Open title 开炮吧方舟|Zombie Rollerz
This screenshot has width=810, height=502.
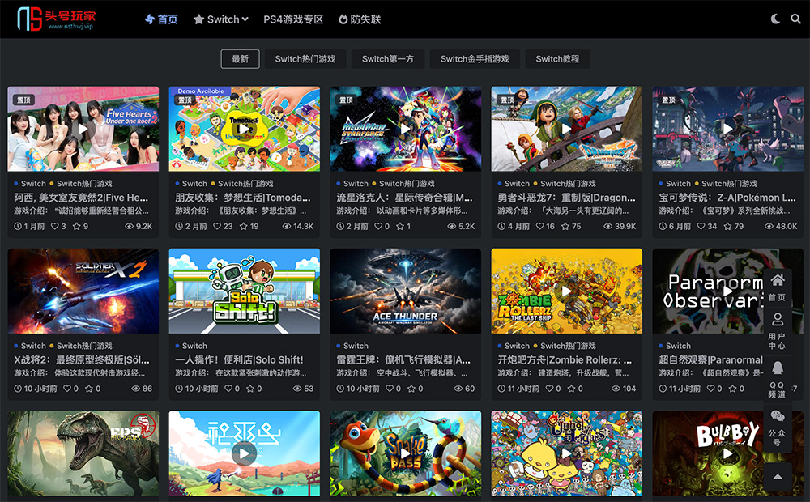coord(565,360)
